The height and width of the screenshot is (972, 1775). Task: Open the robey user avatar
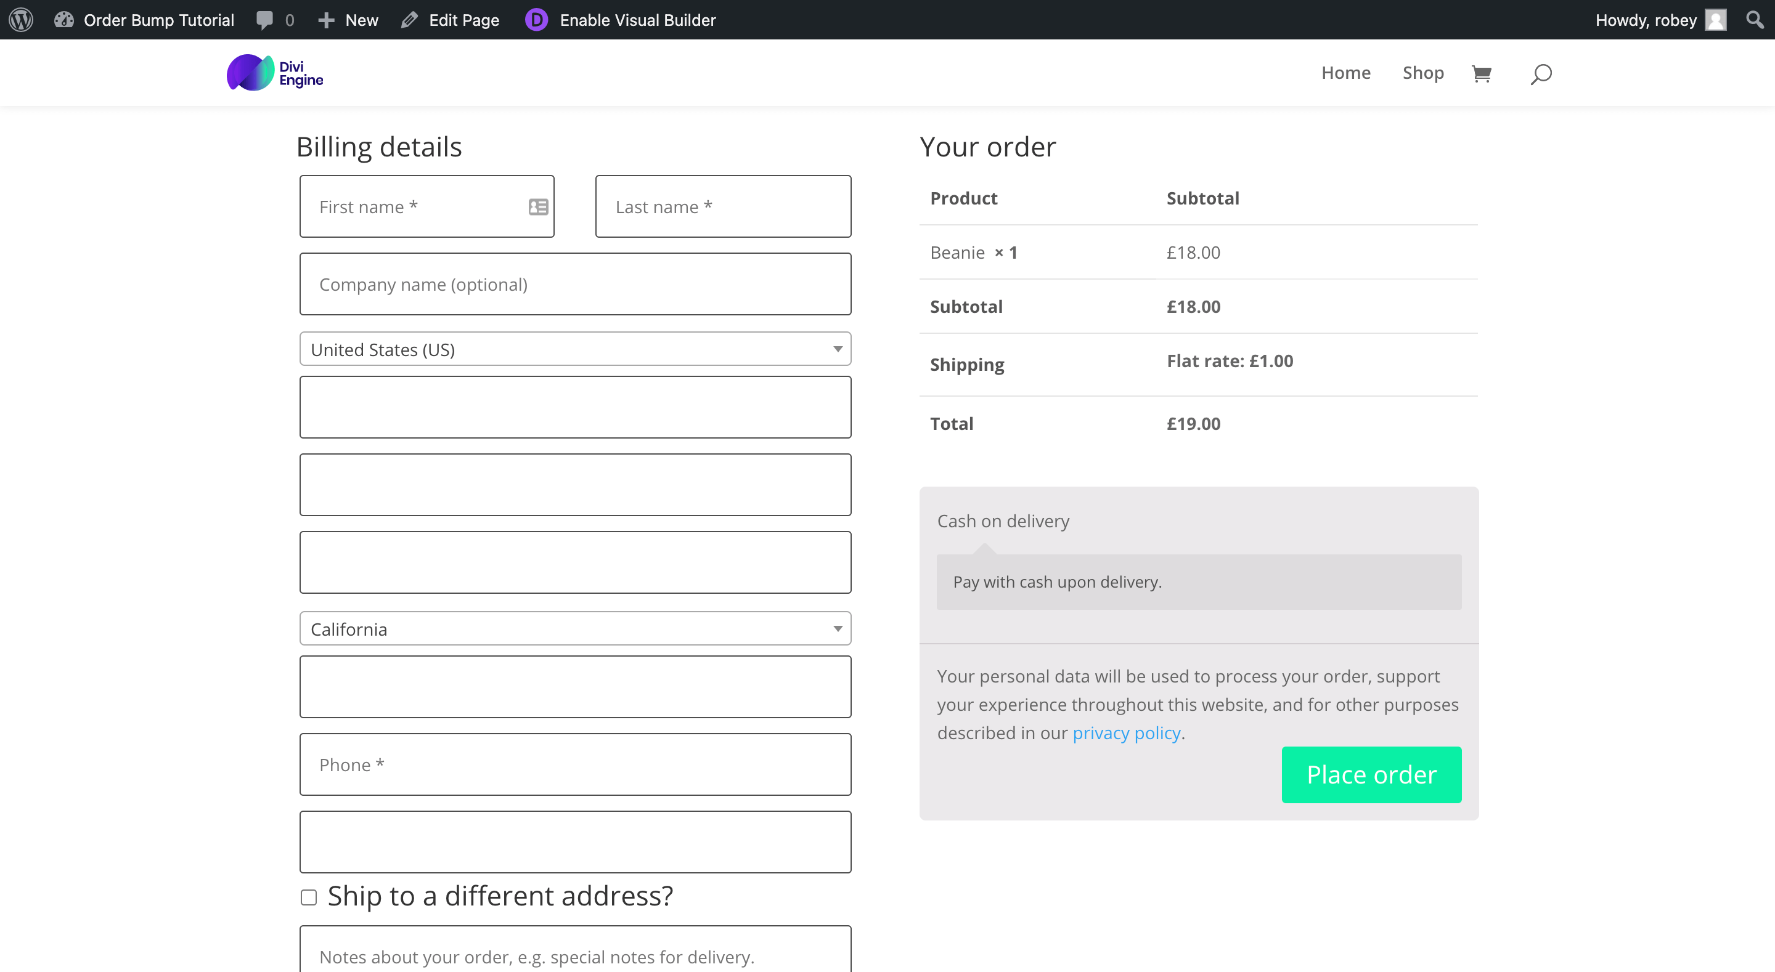(x=1716, y=19)
